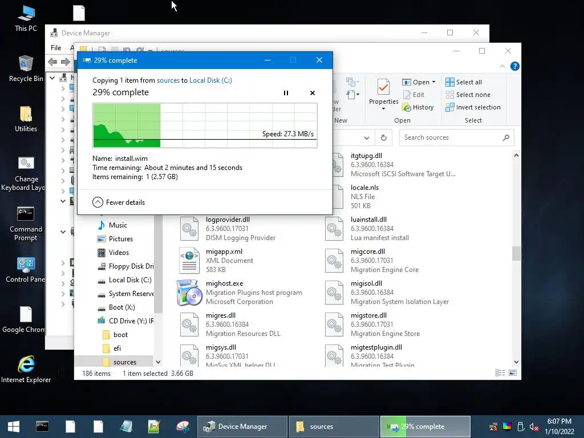Click the copy speed progress graph
The width and height of the screenshot is (584, 438).
tap(205, 125)
